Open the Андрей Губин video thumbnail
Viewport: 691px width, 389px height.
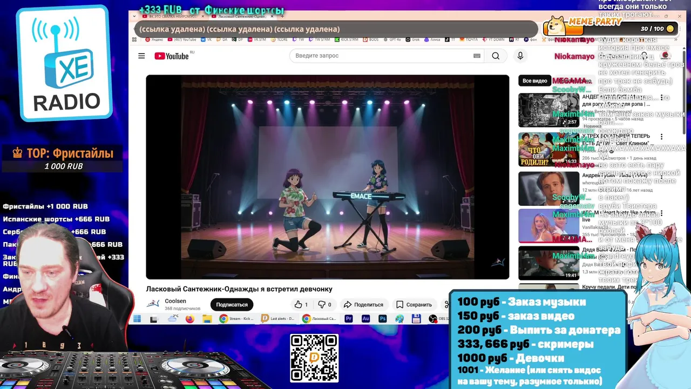coord(548,189)
